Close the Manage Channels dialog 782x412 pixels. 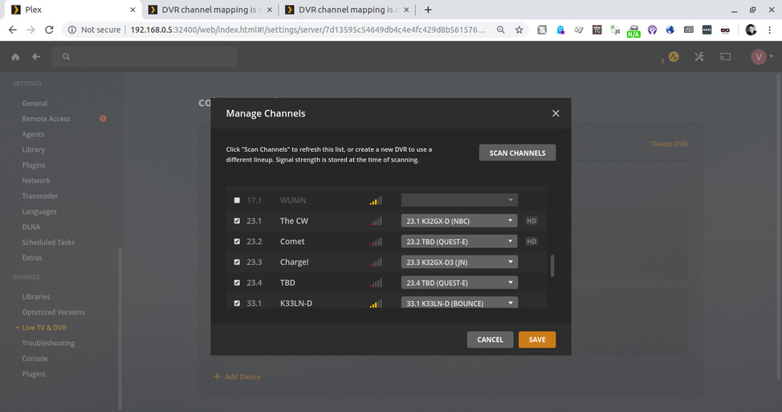(556, 113)
